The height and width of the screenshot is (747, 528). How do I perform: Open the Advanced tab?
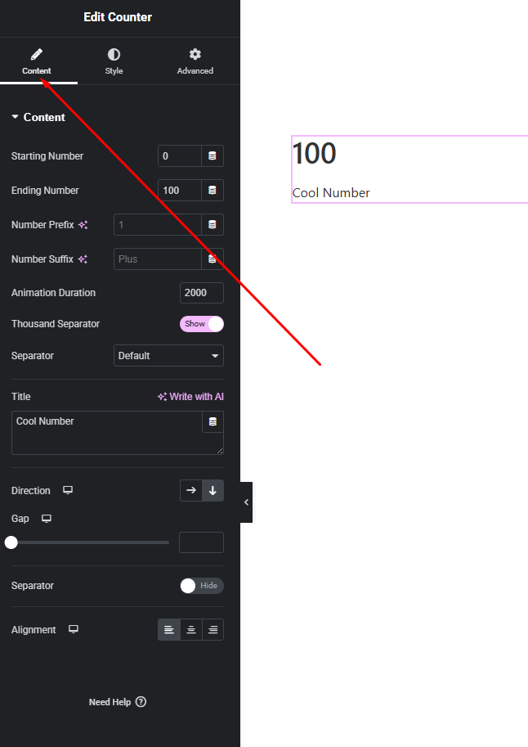[195, 61]
